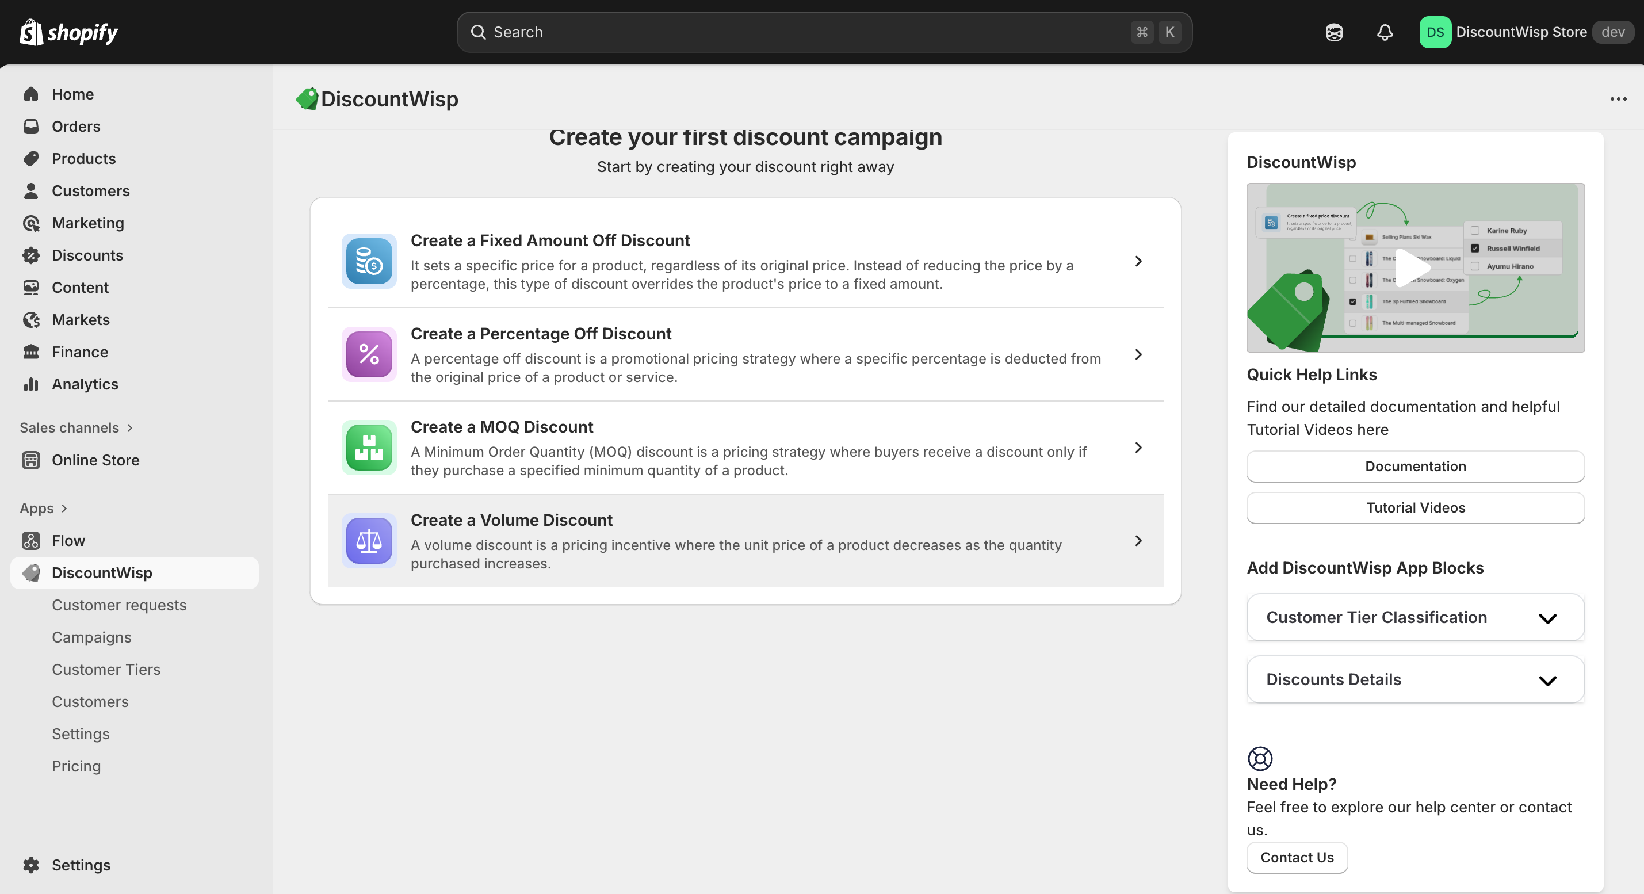
Task: Click the Documentation button
Action: pos(1415,467)
